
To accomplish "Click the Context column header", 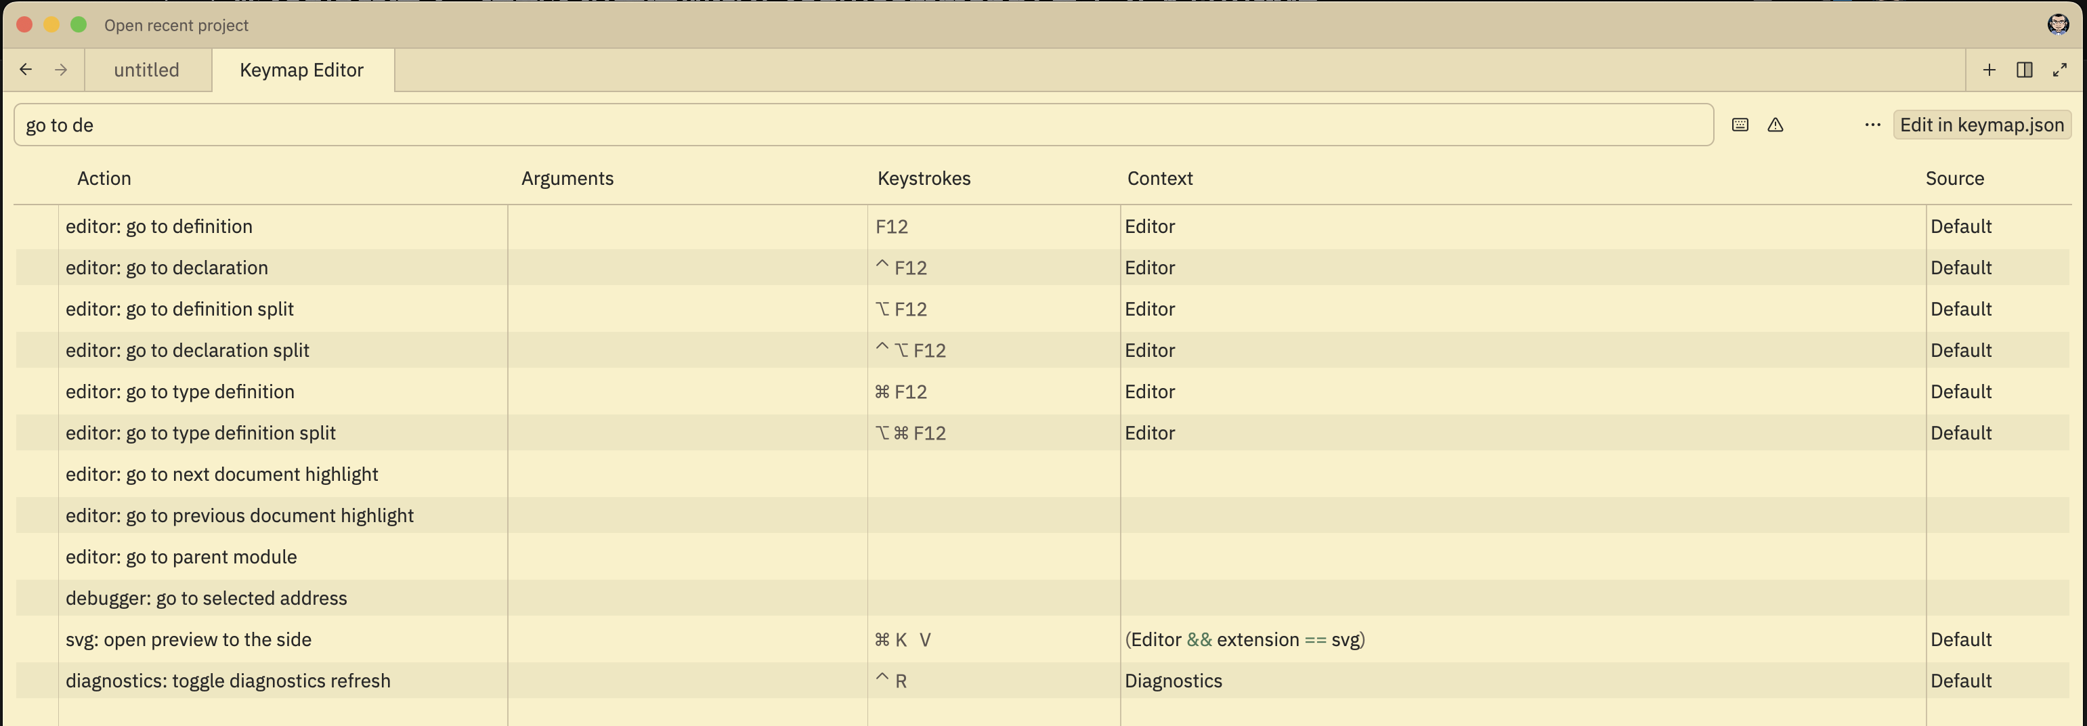I will click(x=1159, y=178).
